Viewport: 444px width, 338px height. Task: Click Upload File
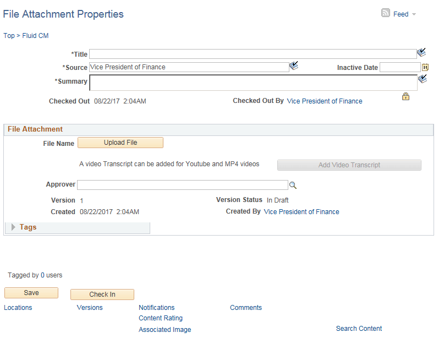[120, 143]
